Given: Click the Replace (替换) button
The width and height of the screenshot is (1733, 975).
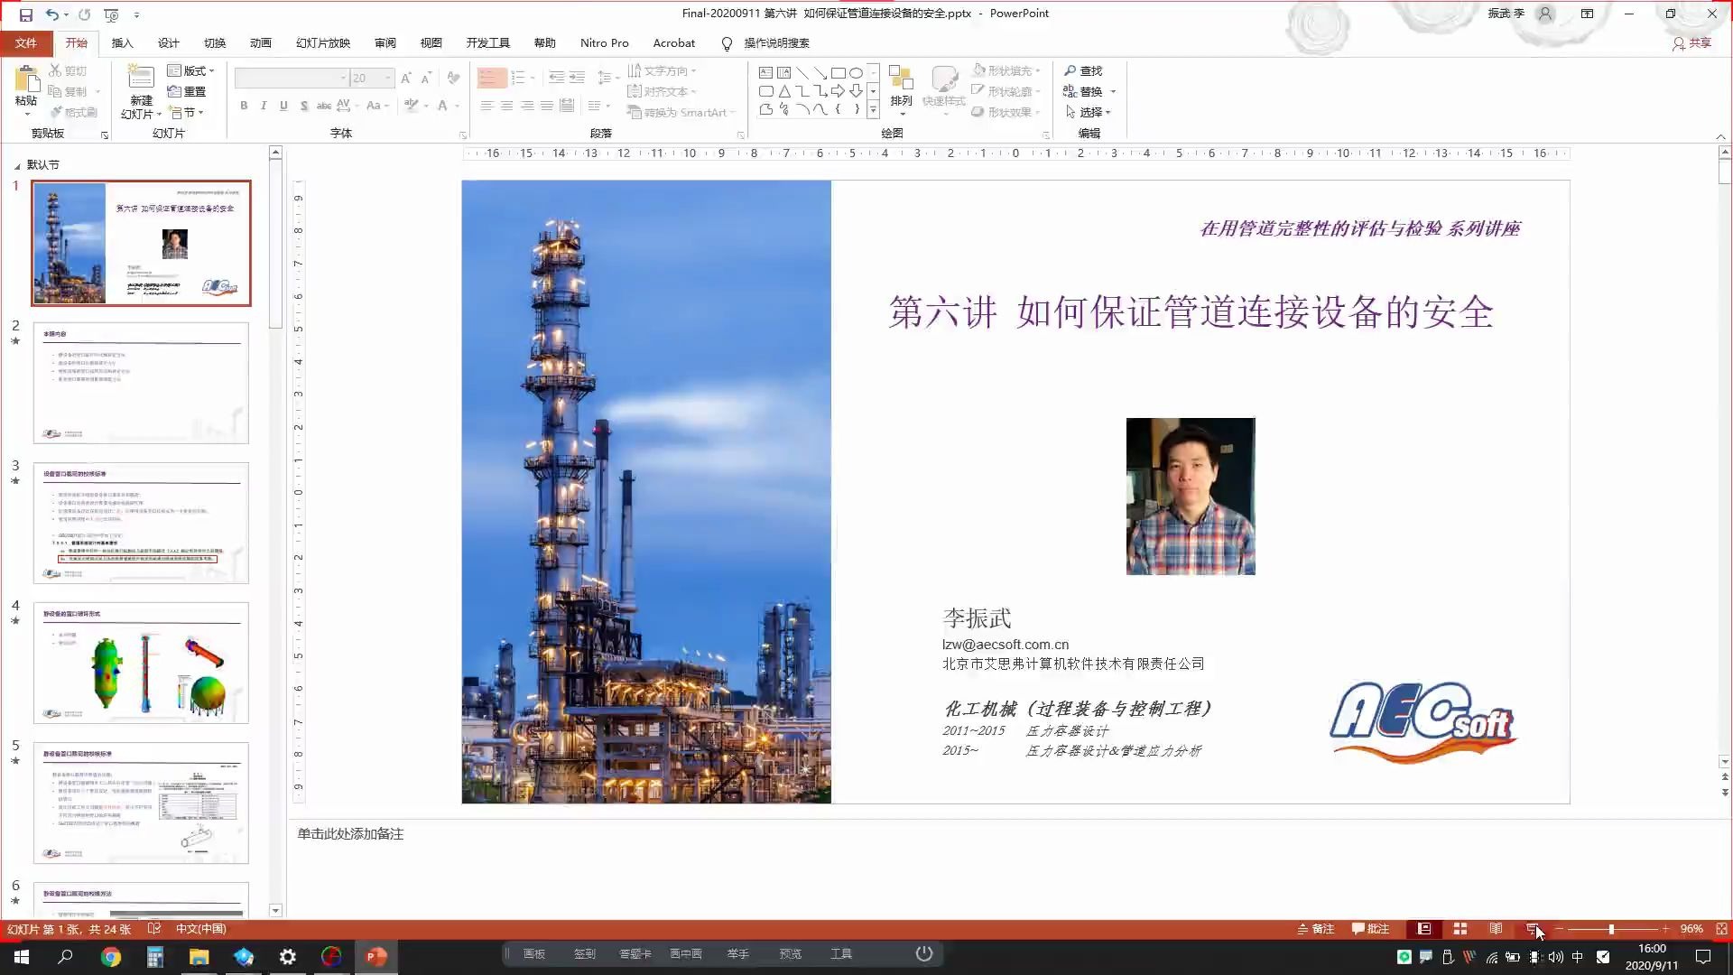Looking at the screenshot, I should (x=1083, y=91).
